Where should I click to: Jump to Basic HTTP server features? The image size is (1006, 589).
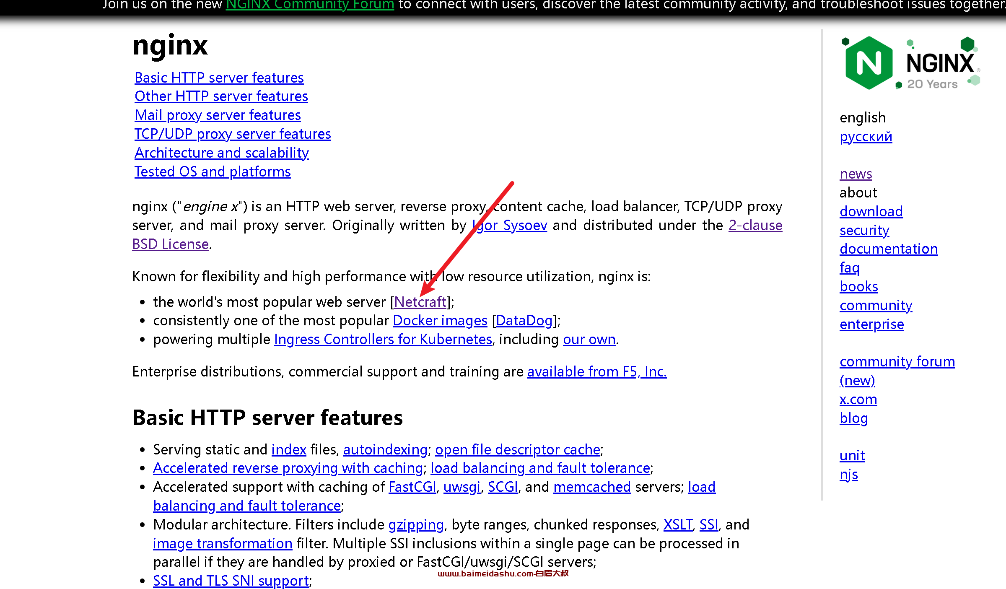click(x=219, y=78)
